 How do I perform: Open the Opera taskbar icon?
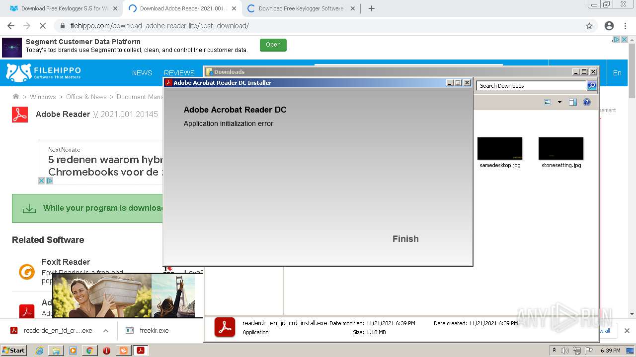[x=106, y=351]
